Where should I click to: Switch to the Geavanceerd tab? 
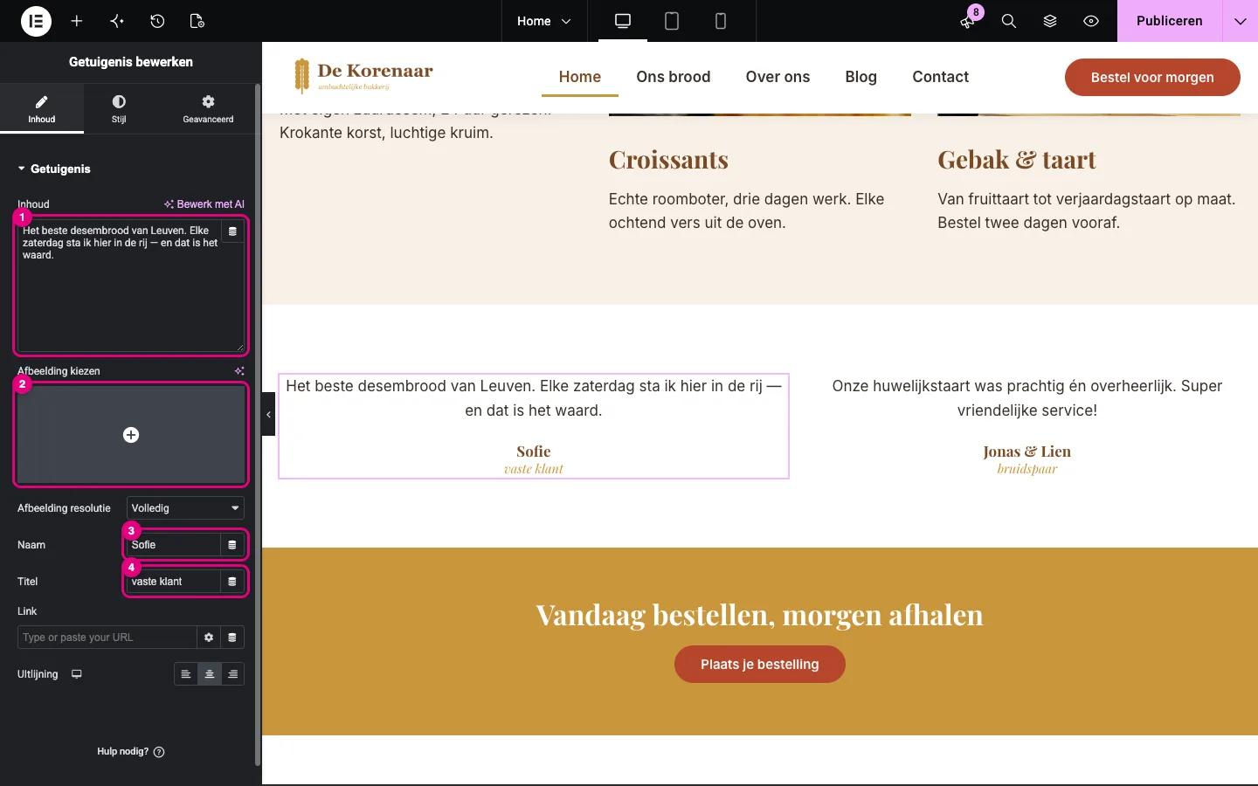208,108
